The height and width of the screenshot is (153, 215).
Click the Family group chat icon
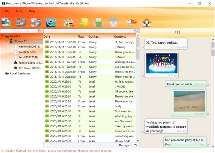15,63
